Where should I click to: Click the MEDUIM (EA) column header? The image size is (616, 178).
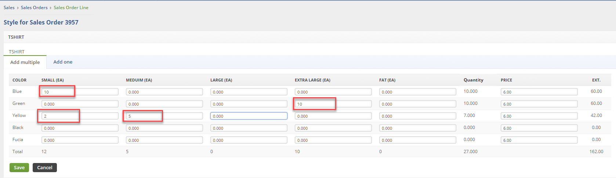pyautogui.click(x=139, y=80)
